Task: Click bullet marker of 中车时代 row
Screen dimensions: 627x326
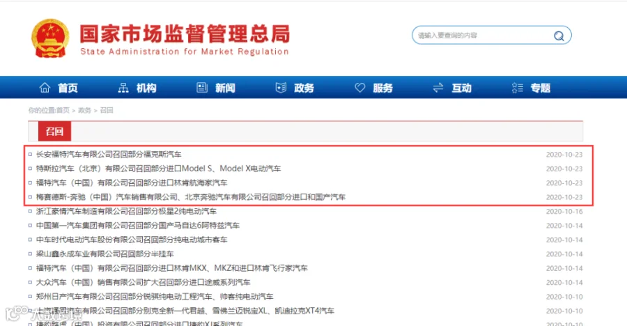Action: tap(30, 240)
